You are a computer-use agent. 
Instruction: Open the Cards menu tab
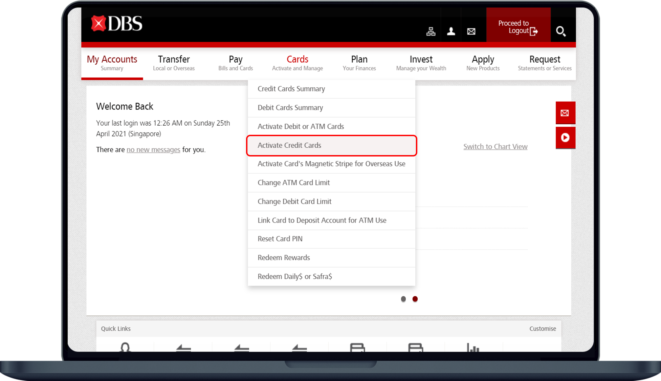(297, 63)
